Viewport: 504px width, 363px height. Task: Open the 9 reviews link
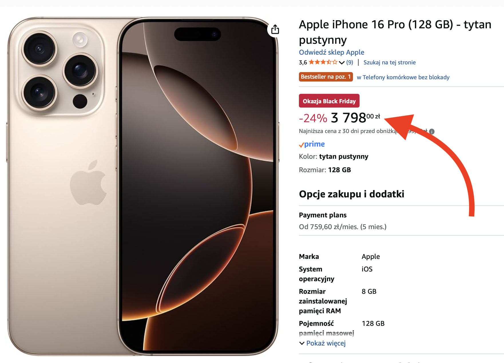pos(350,62)
